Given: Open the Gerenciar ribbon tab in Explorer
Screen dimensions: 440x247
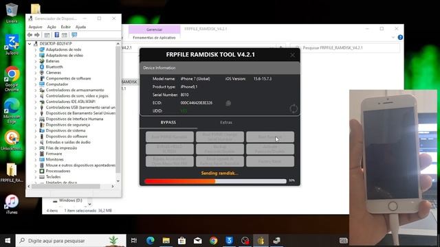Looking at the screenshot, I should [154, 30].
